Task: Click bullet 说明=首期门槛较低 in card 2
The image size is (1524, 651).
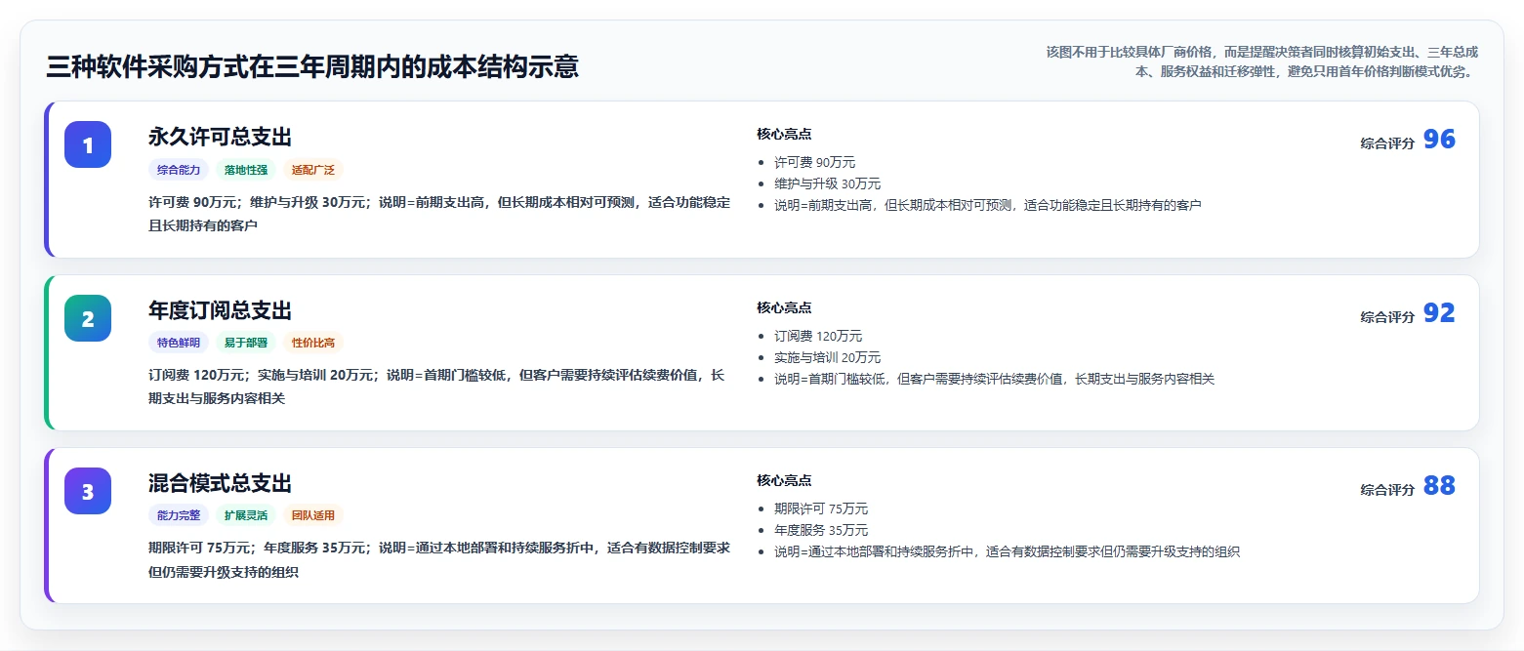Action: click(x=994, y=379)
